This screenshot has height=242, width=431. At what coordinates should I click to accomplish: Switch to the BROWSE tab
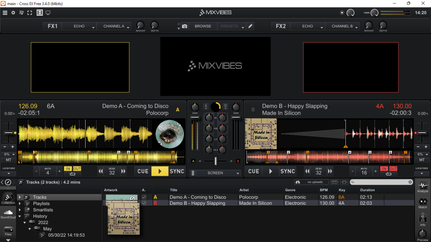point(203,26)
